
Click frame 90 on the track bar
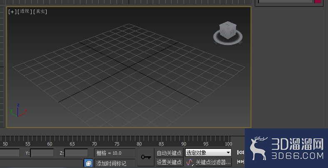(184, 144)
